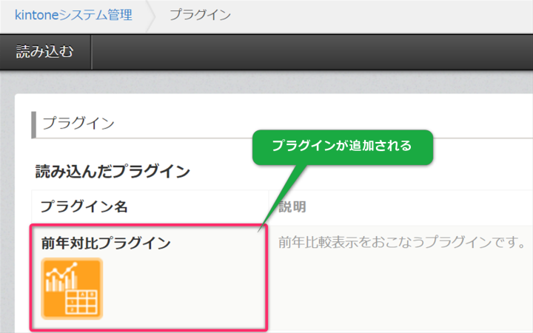The width and height of the screenshot is (533, 333).
Task: Click the breadcrumb chevron separator after kintoneシステム管理
Action: click(x=150, y=16)
